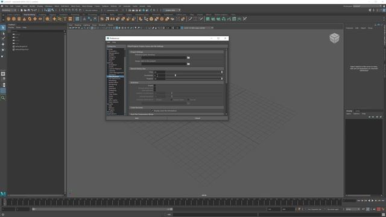
Task: Create a polygon sphere from the shelf
Action: [8, 19]
